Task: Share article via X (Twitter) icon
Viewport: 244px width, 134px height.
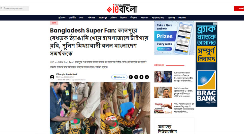Action: coord(136,77)
